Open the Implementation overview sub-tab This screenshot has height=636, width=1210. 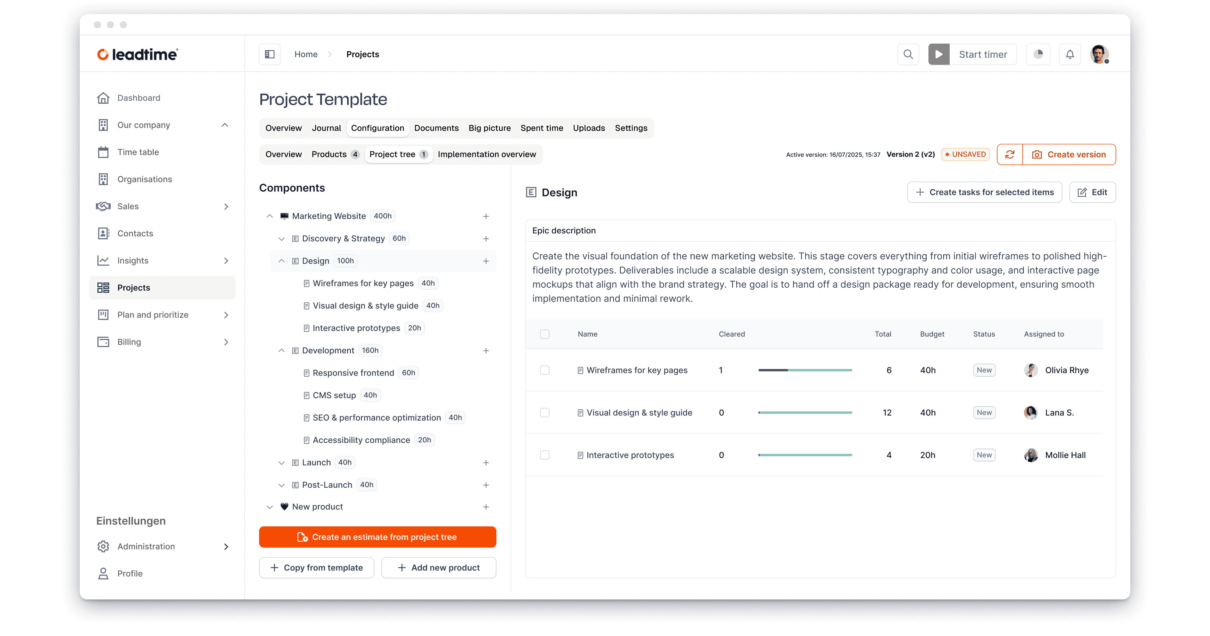487,154
